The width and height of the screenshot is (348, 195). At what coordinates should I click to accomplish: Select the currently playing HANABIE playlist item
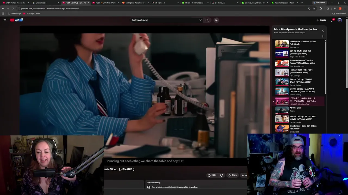pos(299,101)
